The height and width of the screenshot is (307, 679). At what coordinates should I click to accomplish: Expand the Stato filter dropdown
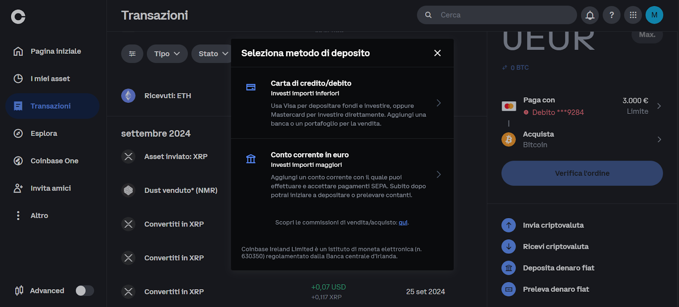(x=212, y=54)
